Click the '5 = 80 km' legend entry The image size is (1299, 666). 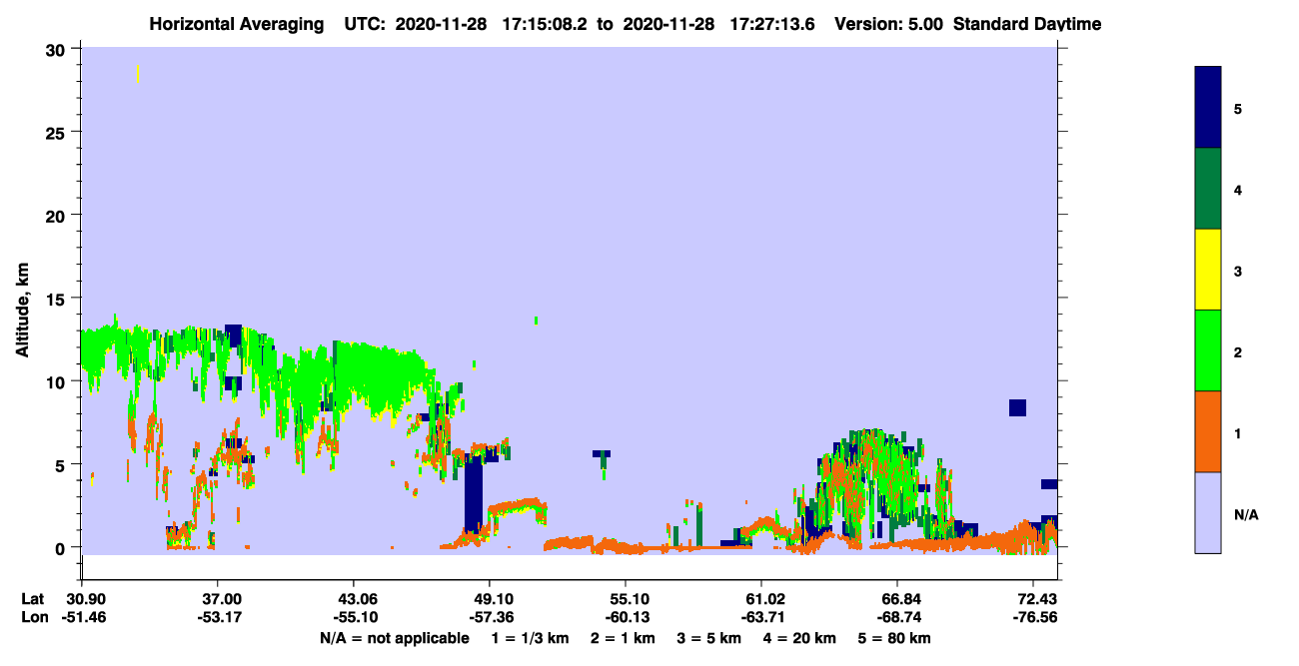point(895,638)
